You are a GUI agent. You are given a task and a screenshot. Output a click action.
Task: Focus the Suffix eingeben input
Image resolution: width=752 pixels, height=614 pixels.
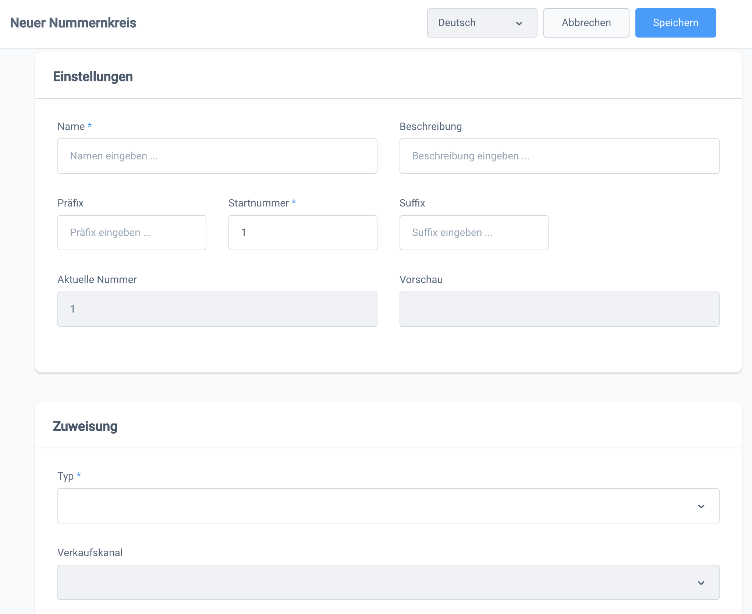pyautogui.click(x=473, y=233)
